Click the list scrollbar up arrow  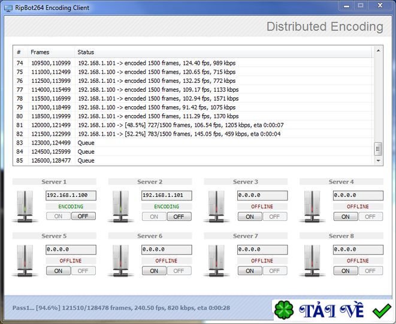coord(378,51)
